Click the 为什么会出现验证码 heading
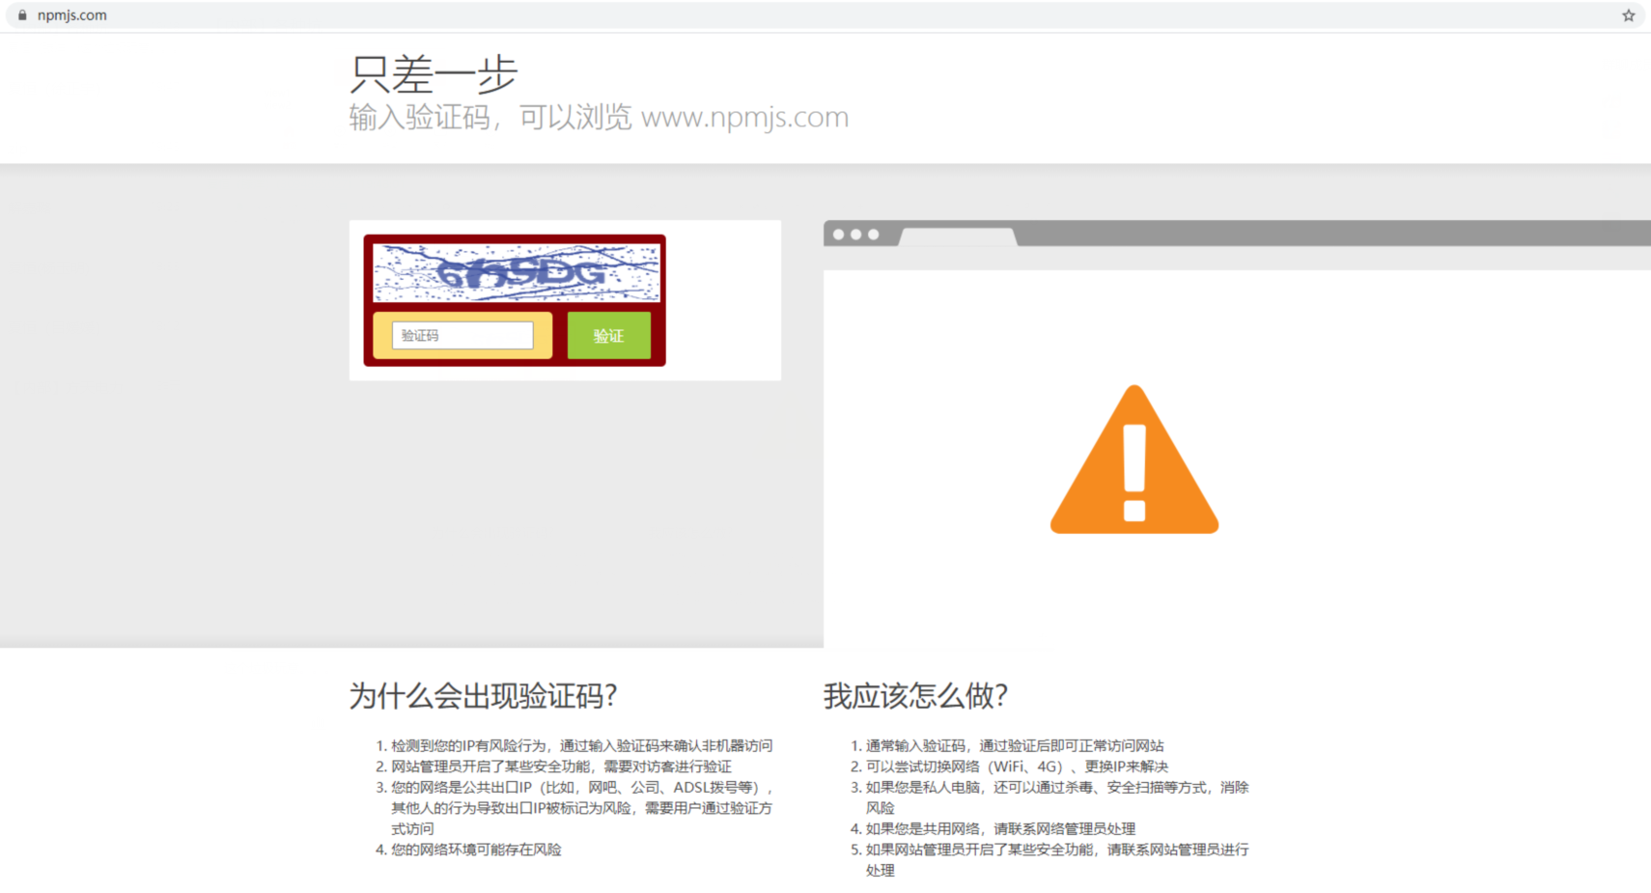The height and width of the screenshot is (893, 1651). tap(483, 696)
